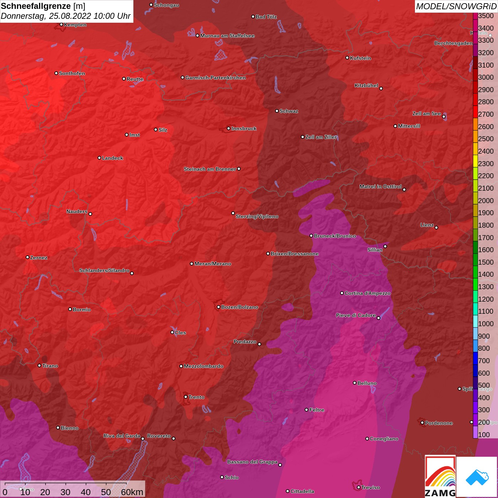Click the Landeck label

[x=112, y=158]
